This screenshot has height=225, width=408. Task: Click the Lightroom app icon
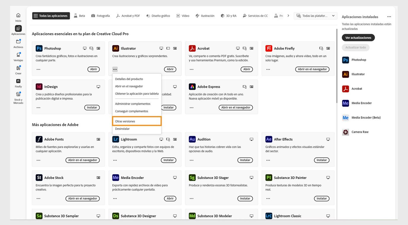116,139
